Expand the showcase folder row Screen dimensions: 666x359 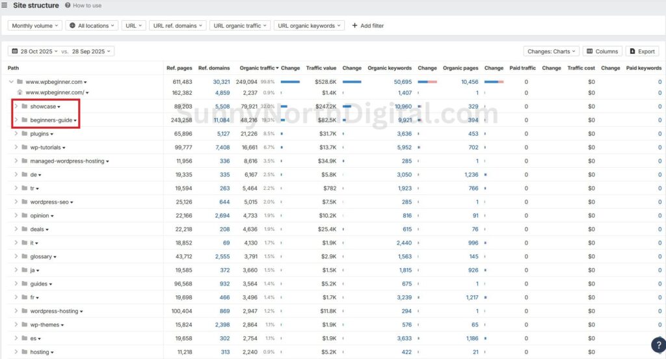point(16,106)
